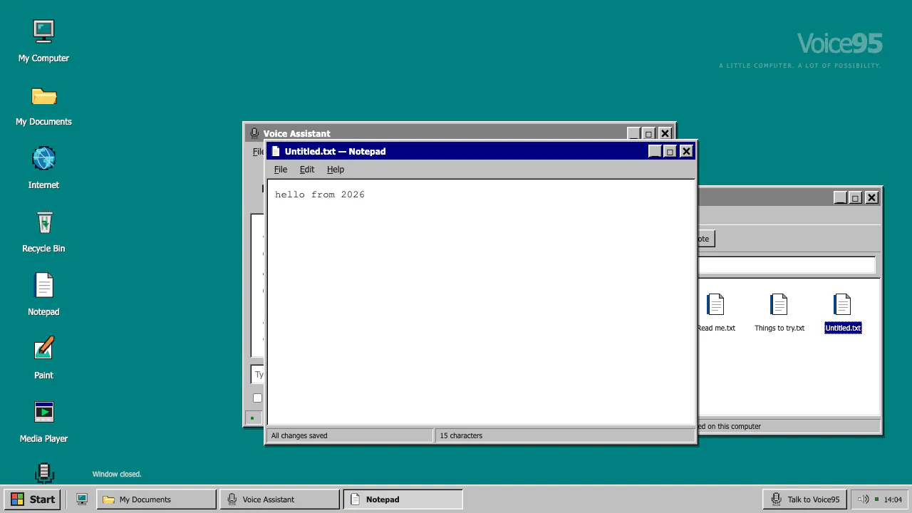Screen dimensions: 912x513
Task: Click the speaker volume icon in tray
Action: (862, 499)
